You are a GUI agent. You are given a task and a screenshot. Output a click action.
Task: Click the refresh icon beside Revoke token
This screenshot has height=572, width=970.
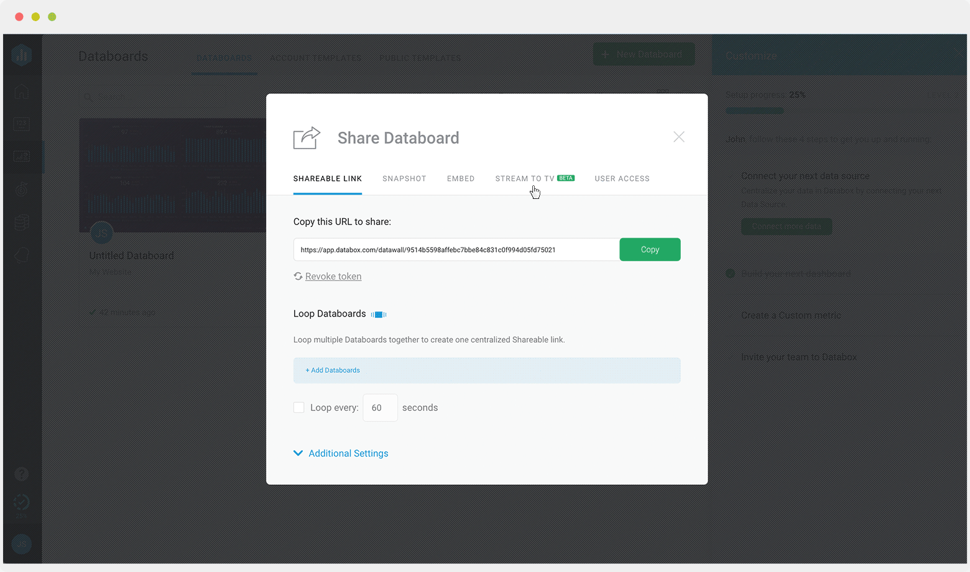pos(298,276)
